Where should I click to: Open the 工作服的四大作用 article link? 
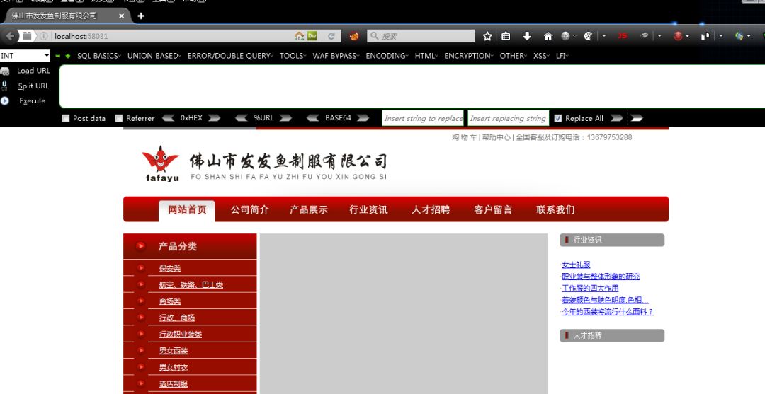590,289
